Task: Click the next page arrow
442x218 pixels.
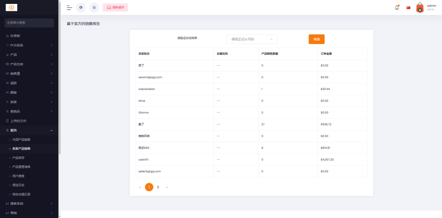Action: pyautogui.click(x=167, y=187)
